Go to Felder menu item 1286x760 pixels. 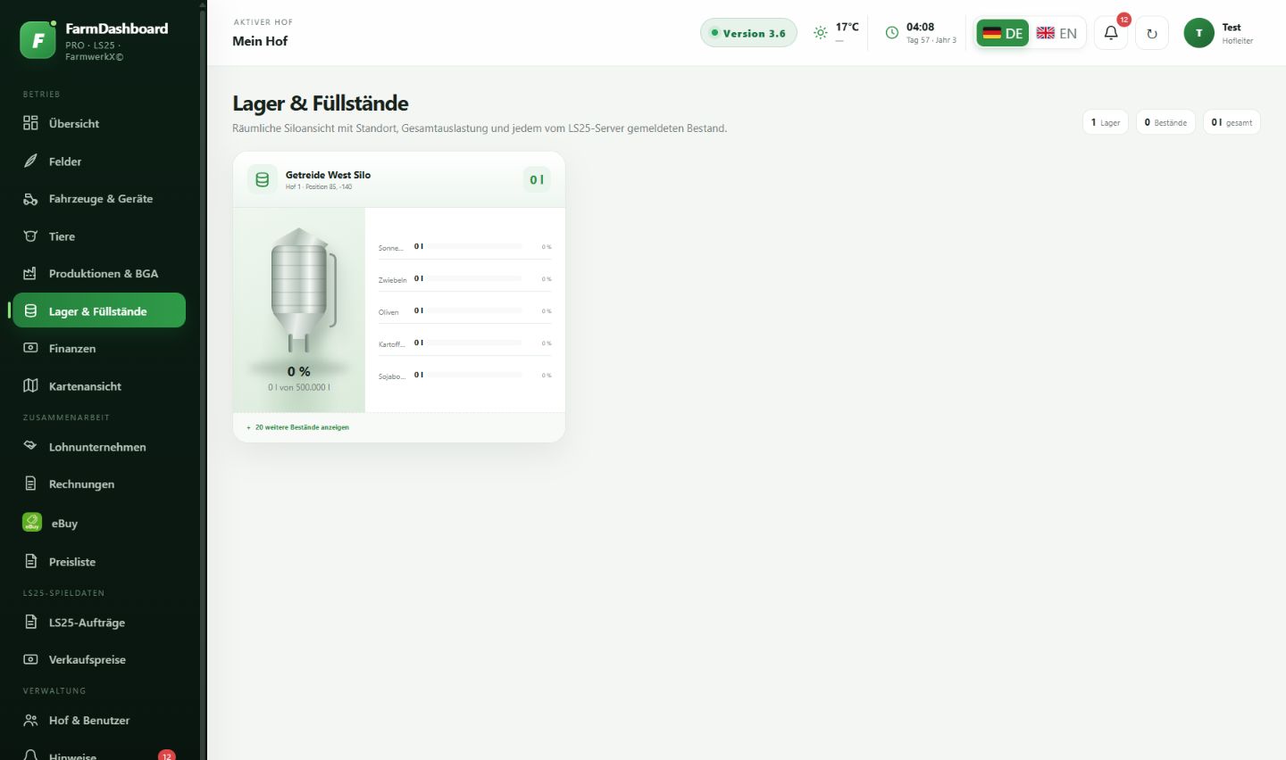click(x=99, y=161)
